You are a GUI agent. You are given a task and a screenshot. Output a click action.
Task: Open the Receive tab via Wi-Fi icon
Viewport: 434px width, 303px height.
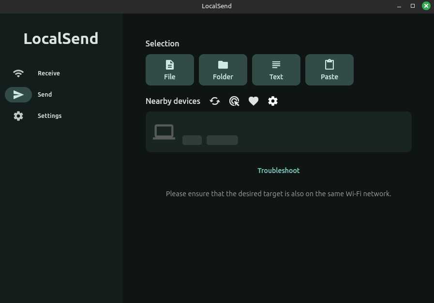(x=18, y=73)
